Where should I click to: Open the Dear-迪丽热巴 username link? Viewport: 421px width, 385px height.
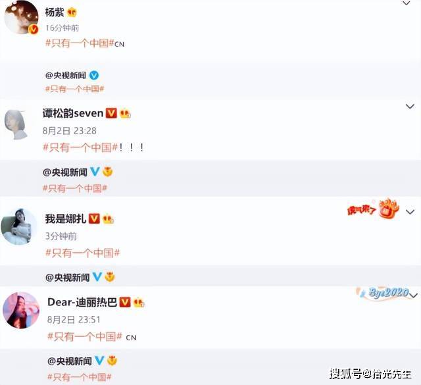[x=82, y=302]
